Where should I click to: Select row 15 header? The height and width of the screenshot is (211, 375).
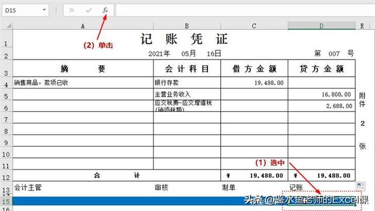coord(6,202)
